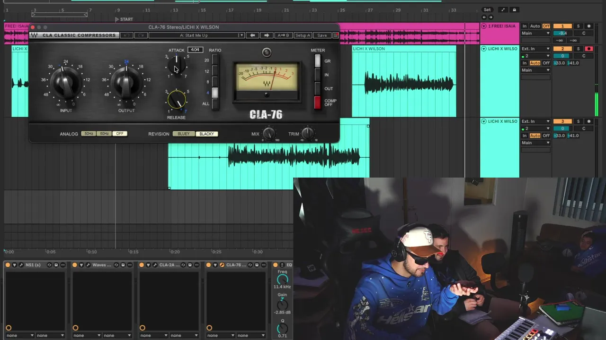Open Main output dropdown on track 1
Image resolution: width=606 pixels, height=340 pixels.
coord(535,33)
